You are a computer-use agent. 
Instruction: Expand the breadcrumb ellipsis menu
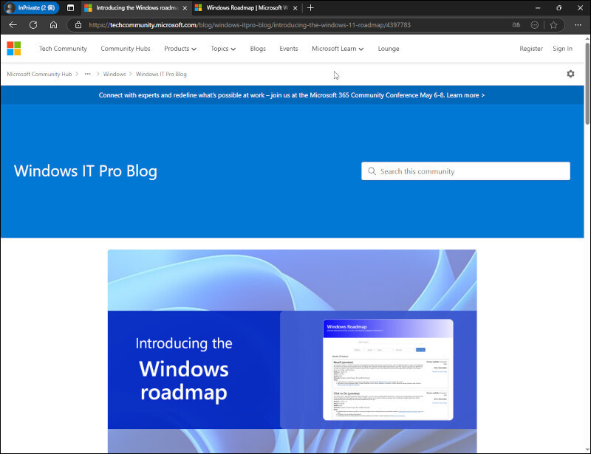pos(87,74)
